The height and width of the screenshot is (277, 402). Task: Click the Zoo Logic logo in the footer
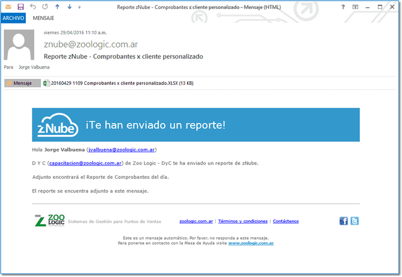pos(50,220)
